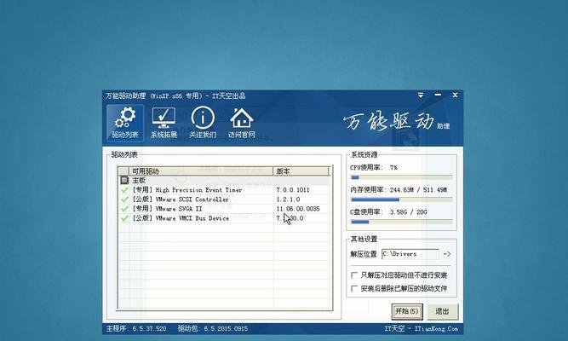
Task: Click the 内存使用率 progress bar
Action: coord(401,199)
